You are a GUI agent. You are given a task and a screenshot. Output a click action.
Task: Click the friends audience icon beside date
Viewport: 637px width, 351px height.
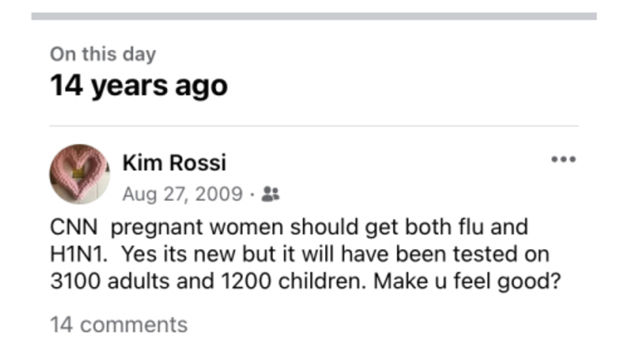pos(270,194)
